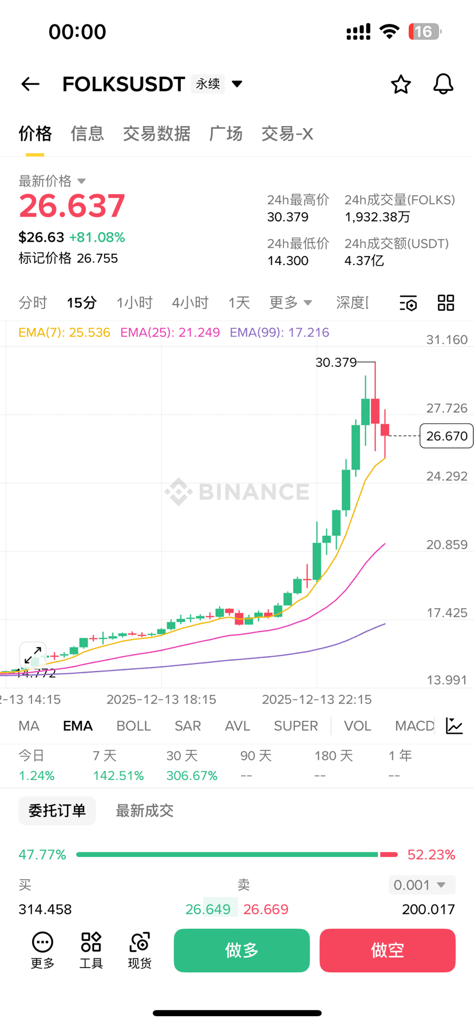This screenshot has width=474, height=1026.
Task: Open the 0.001 price precision dropdown
Action: click(422, 885)
